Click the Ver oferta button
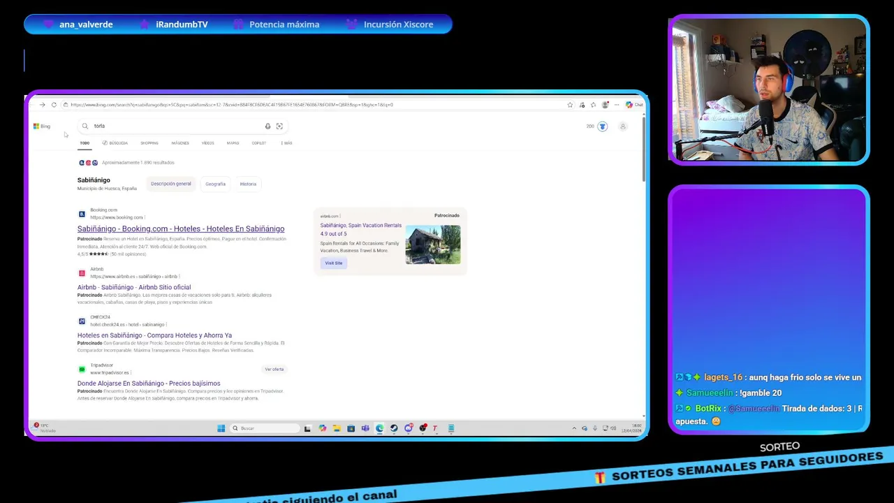Screen dimensions: 894x503 274,369
